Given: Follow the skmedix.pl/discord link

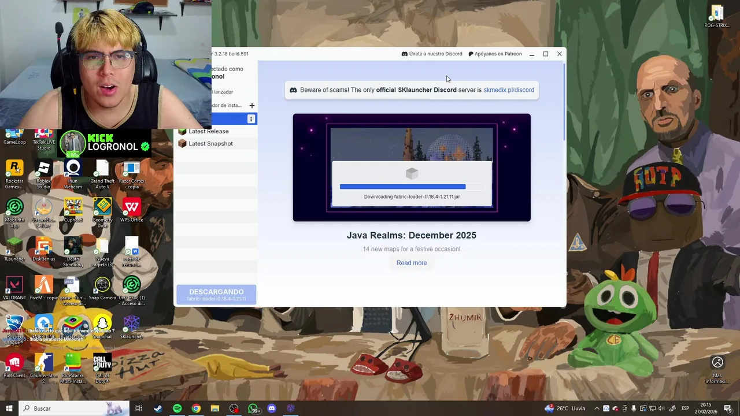Looking at the screenshot, I should (x=509, y=90).
